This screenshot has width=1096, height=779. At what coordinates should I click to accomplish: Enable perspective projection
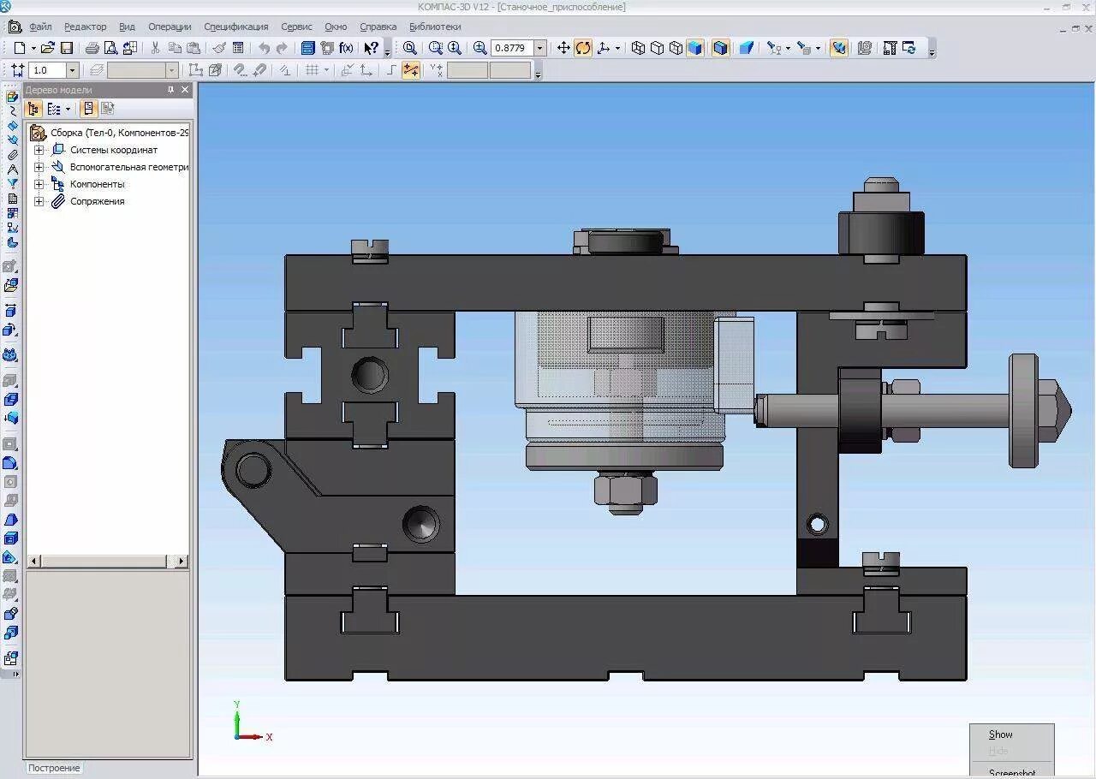747,48
